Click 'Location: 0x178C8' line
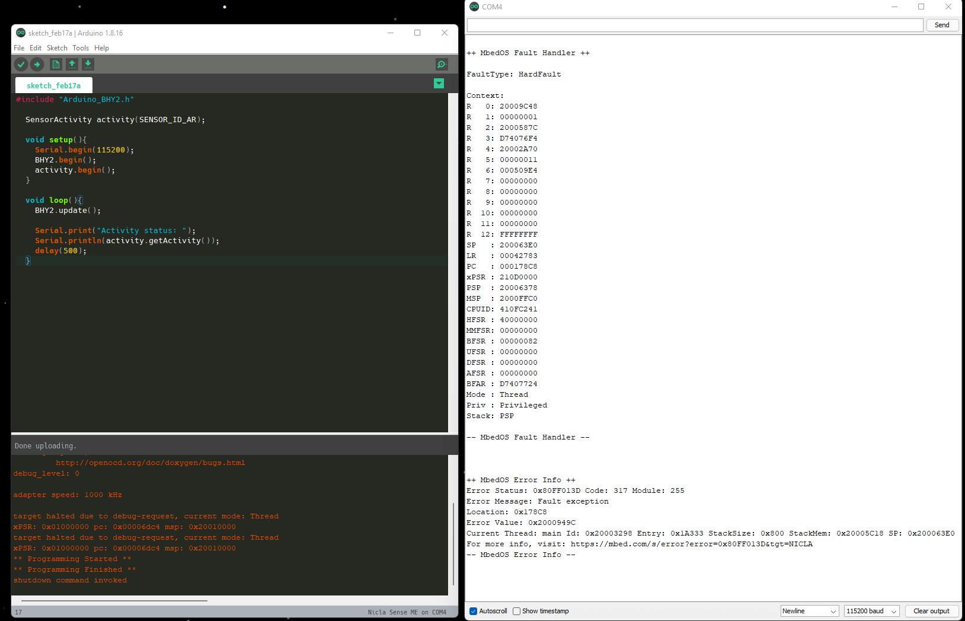Image resolution: width=965 pixels, height=621 pixels. coord(507,512)
